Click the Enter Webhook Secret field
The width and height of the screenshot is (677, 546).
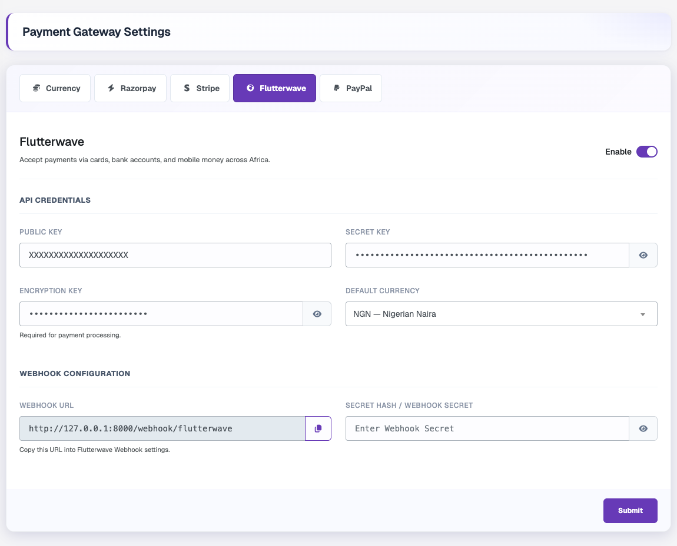click(x=487, y=428)
